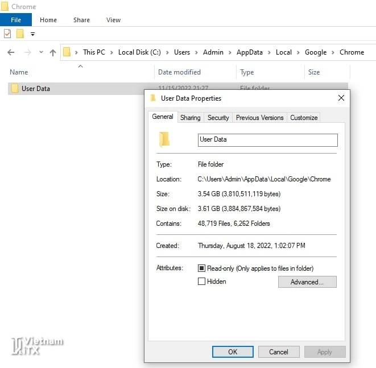Click the User Data folder name field

267,140
